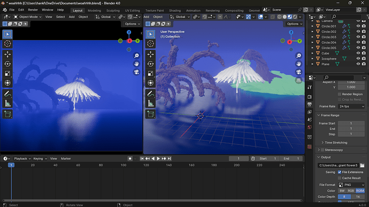Click the play animation button
The width and height of the screenshot is (369, 207).
(158, 159)
